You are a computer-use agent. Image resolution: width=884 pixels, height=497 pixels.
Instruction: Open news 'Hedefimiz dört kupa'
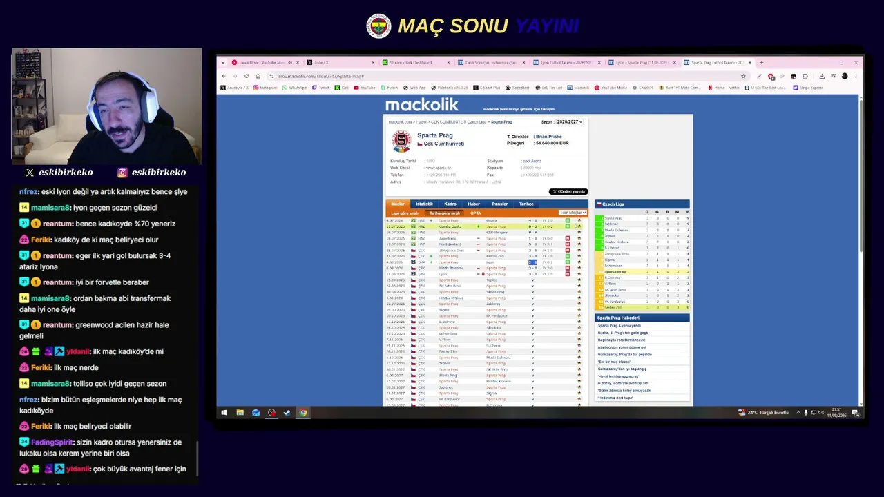click(615, 398)
